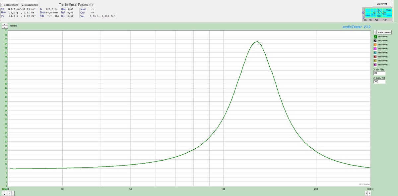Click down arrow of stepper beside remark
Viewport: 398px width, 196px height.
5,27
